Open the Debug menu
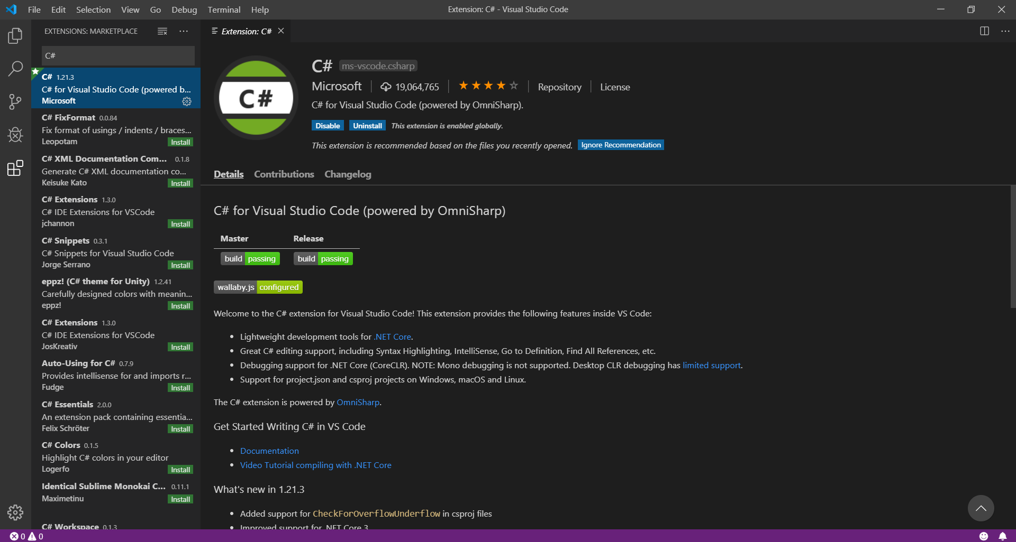 point(184,10)
